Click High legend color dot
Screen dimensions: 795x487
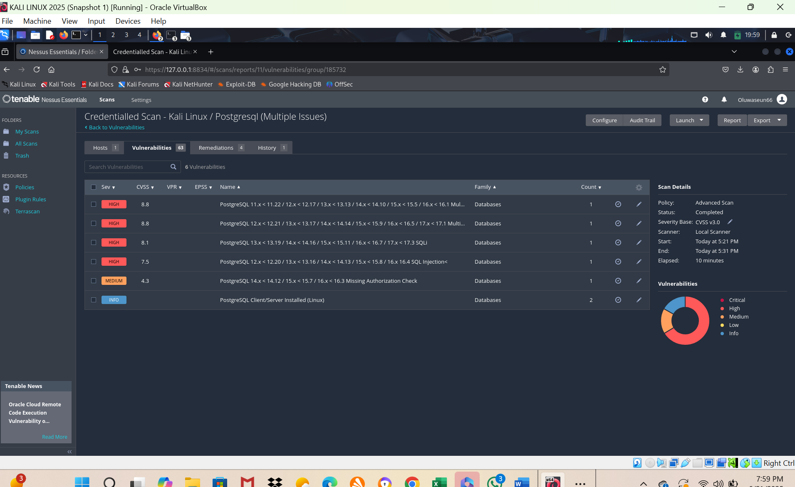722,308
